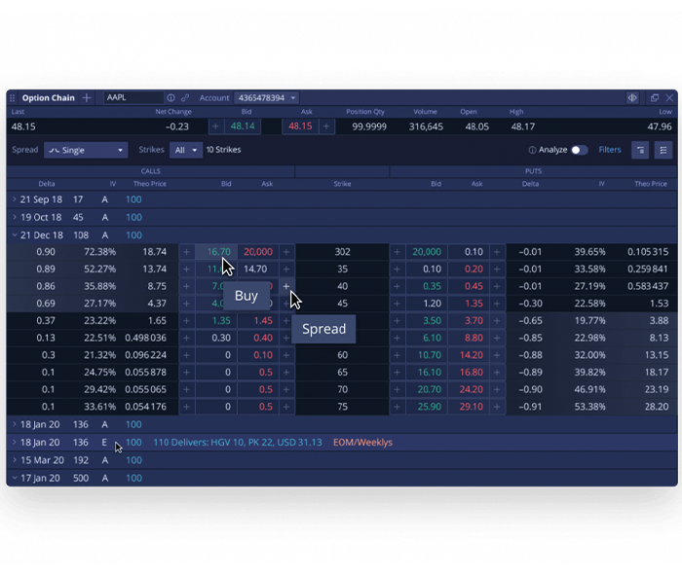682x576 pixels.
Task: Click the 20,000 call ask price at strike 302
Action: point(257,252)
